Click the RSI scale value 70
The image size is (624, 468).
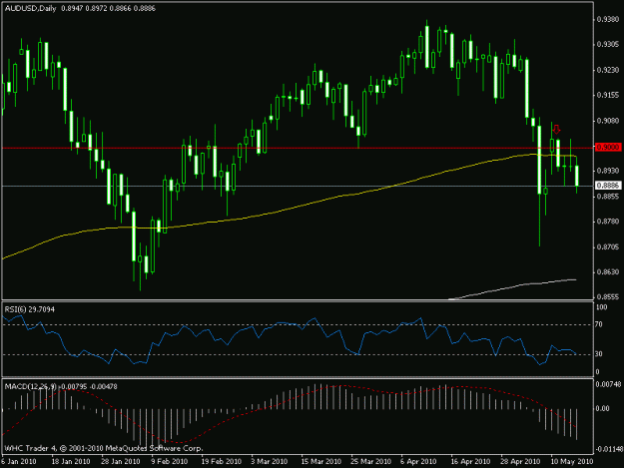(599, 325)
